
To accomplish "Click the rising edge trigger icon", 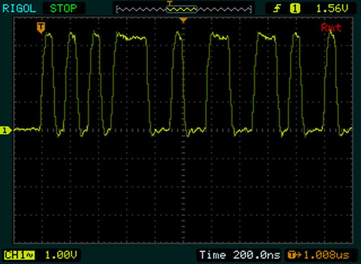I will (x=277, y=9).
